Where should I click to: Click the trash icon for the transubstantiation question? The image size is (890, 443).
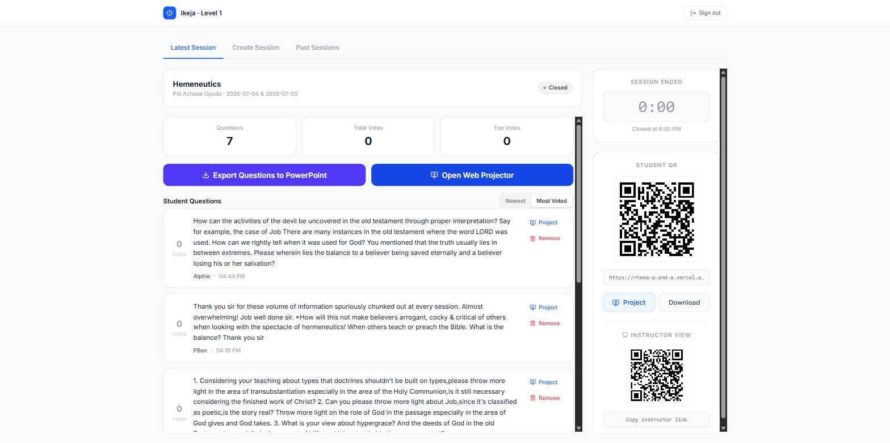[x=532, y=398]
